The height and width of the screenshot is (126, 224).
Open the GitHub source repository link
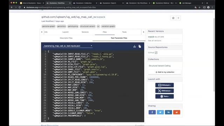pos(151,52)
